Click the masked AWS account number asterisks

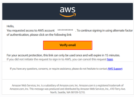pyautogui.click(x=65, y=30)
